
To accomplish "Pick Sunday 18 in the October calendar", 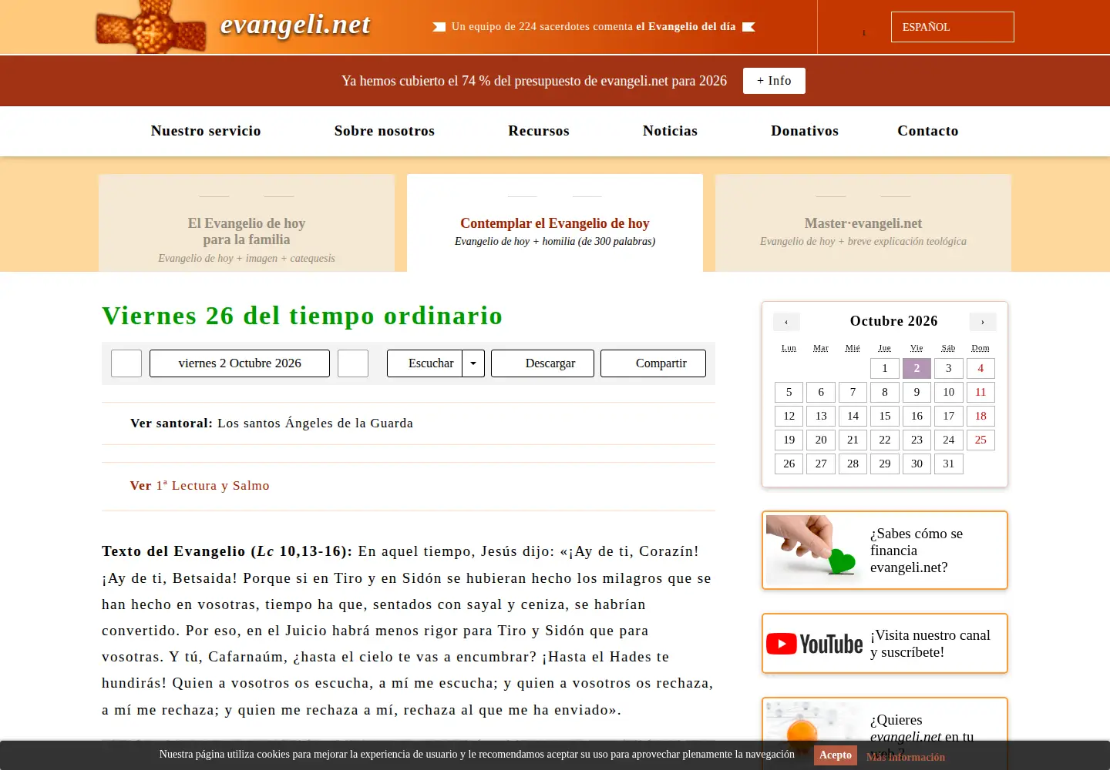I will click(x=980, y=417).
